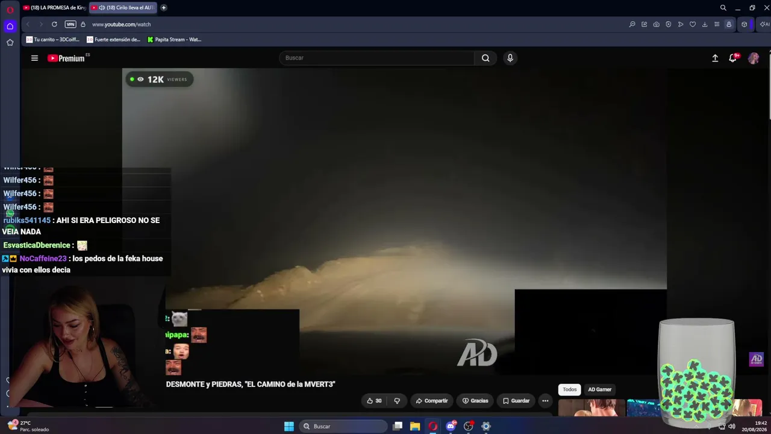Image resolution: width=771 pixels, height=434 pixels.
Task: Open the Opera Easy Setup menu icon
Action: tap(717, 24)
